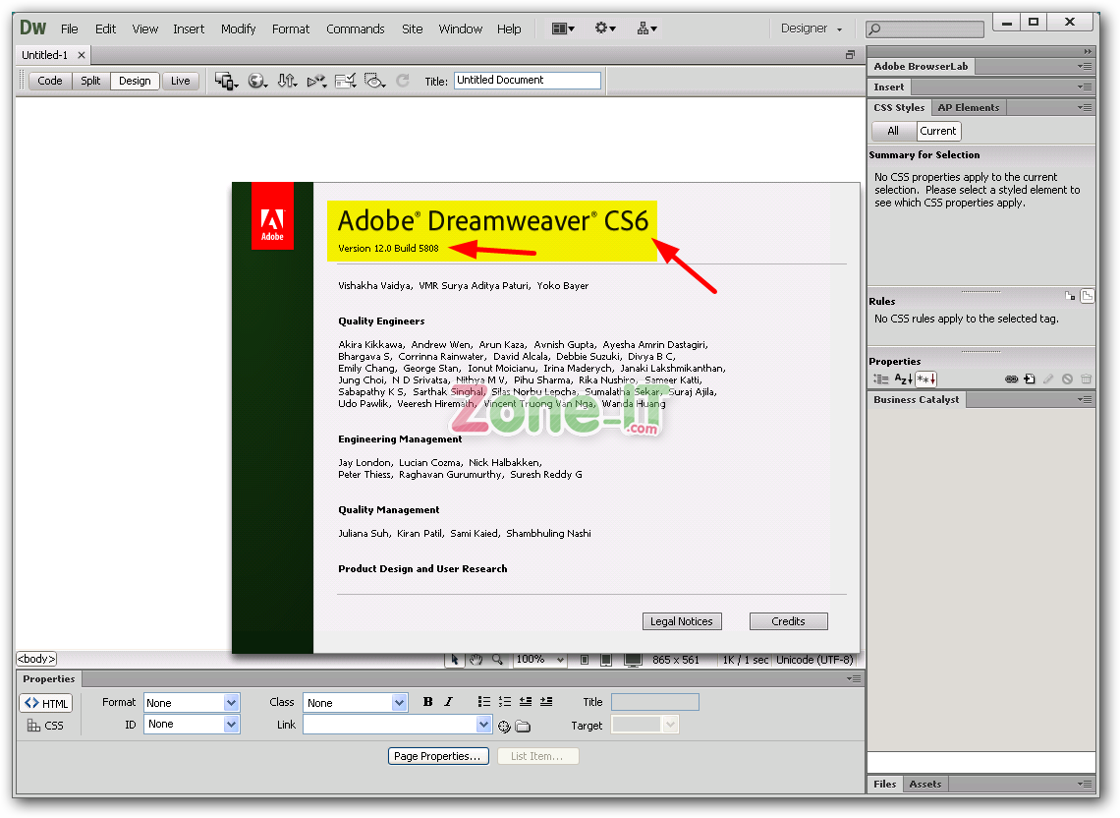The width and height of the screenshot is (1120, 818).
Task: Click the document Title input field
Action: (528, 80)
